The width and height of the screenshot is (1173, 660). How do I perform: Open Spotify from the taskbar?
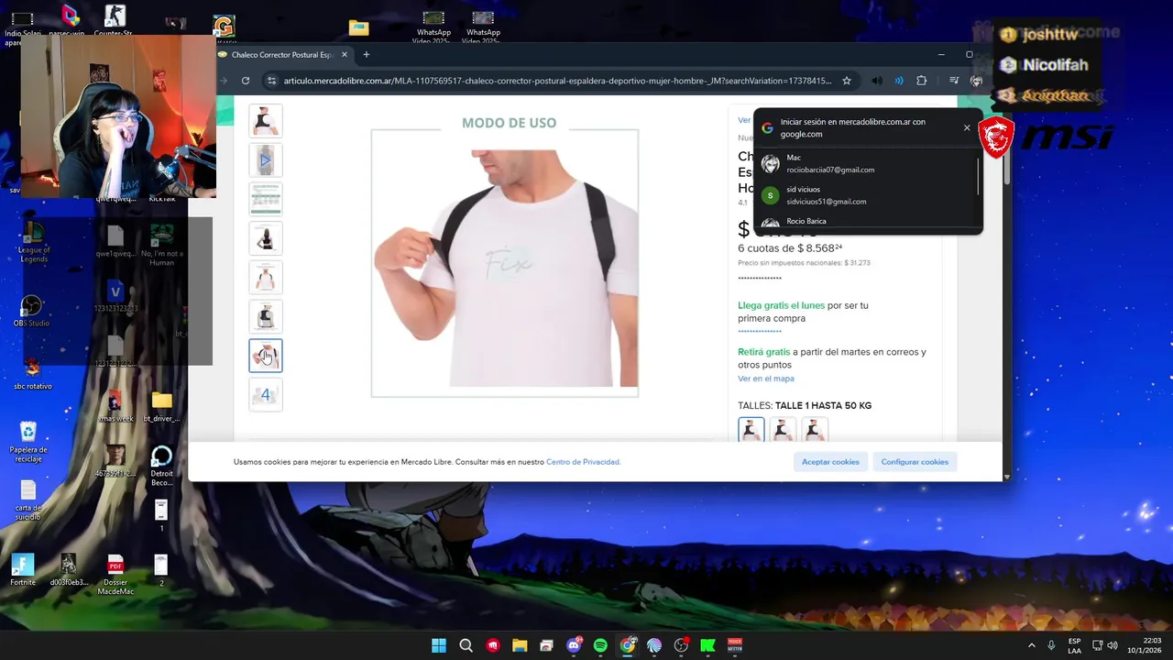click(600, 646)
